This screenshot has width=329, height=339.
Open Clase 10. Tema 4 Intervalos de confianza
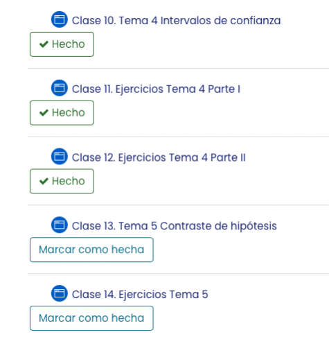pyautogui.click(x=177, y=20)
